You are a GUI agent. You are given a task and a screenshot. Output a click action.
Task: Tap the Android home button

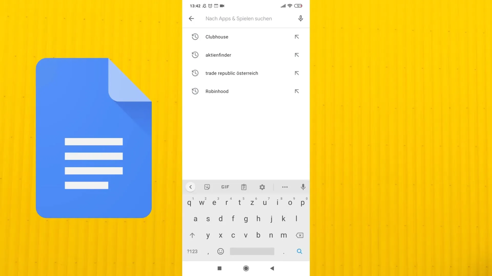(246, 268)
